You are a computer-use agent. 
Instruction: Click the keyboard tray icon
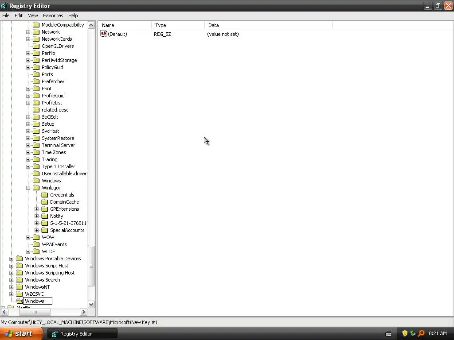click(x=388, y=334)
